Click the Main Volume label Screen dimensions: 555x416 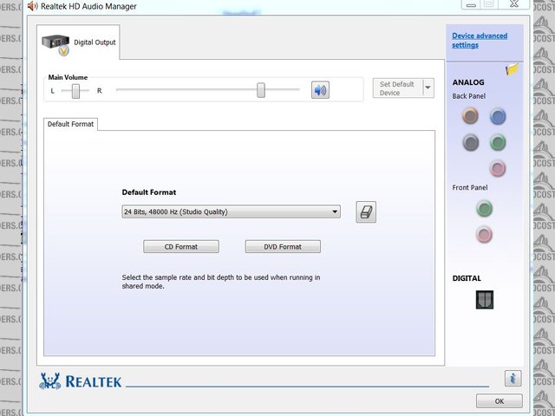68,77
